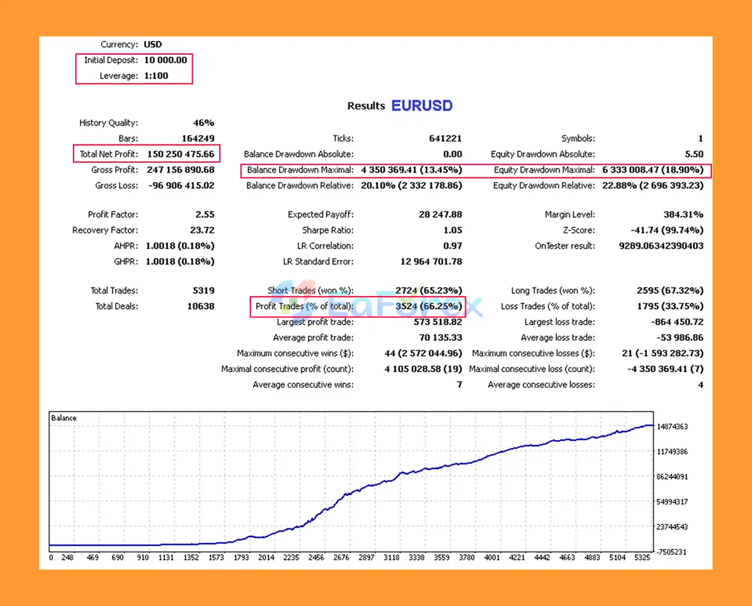Select the OnTester result value
Viewport: 752px width, 606px height.
pos(661,246)
